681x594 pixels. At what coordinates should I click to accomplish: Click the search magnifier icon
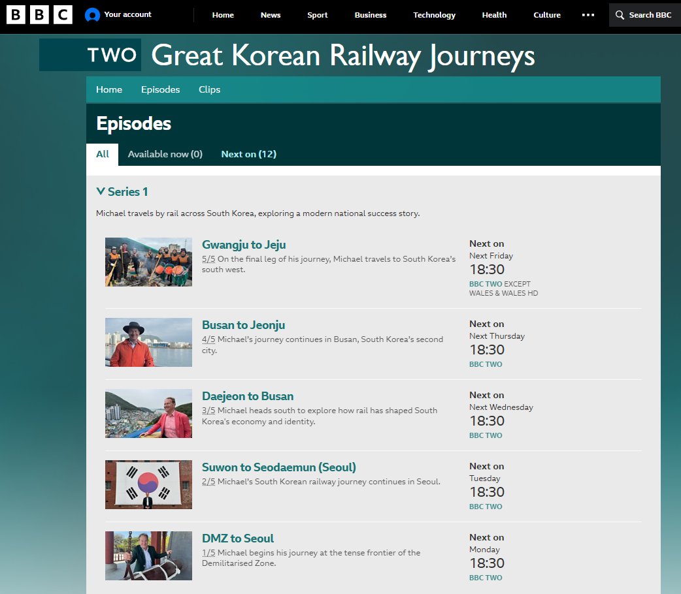point(620,15)
